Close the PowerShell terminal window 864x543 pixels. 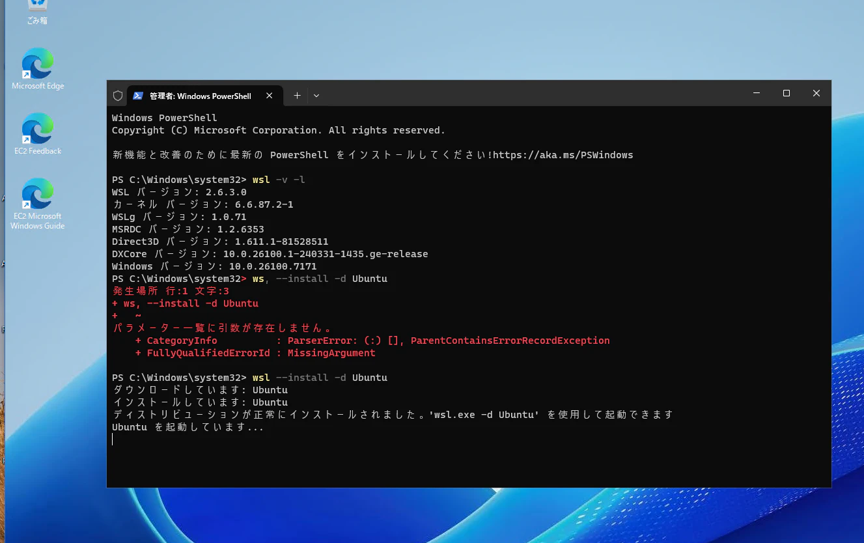point(816,93)
